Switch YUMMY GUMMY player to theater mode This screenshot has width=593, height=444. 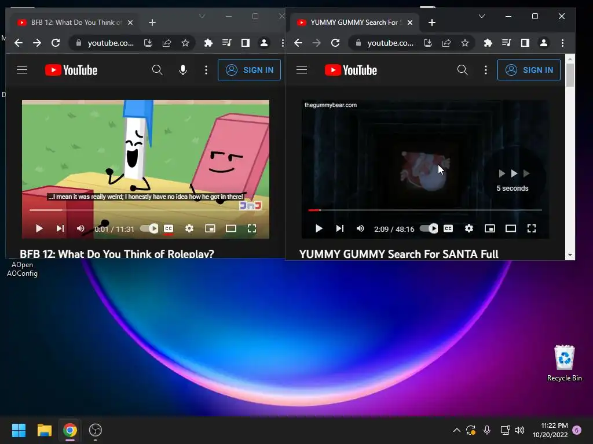tap(511, 228)
